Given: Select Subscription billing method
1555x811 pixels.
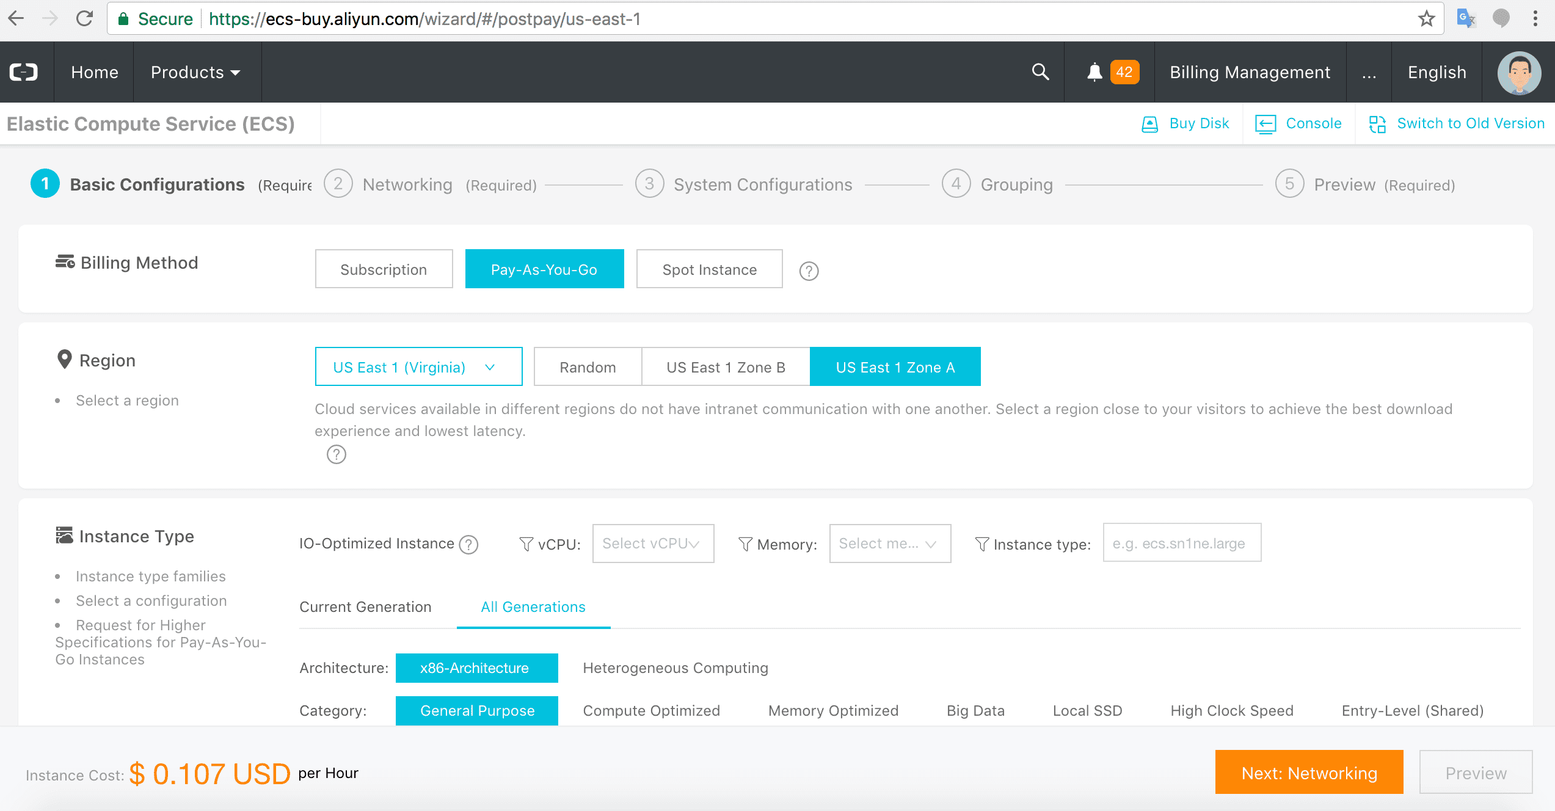Looking at the screenshot, I should pos(384,269).
